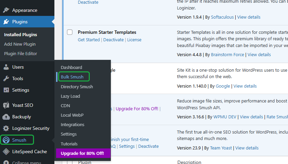288x164 pixels.
Task: Open Lazy Load submenu item
Action: coord(70,96)
